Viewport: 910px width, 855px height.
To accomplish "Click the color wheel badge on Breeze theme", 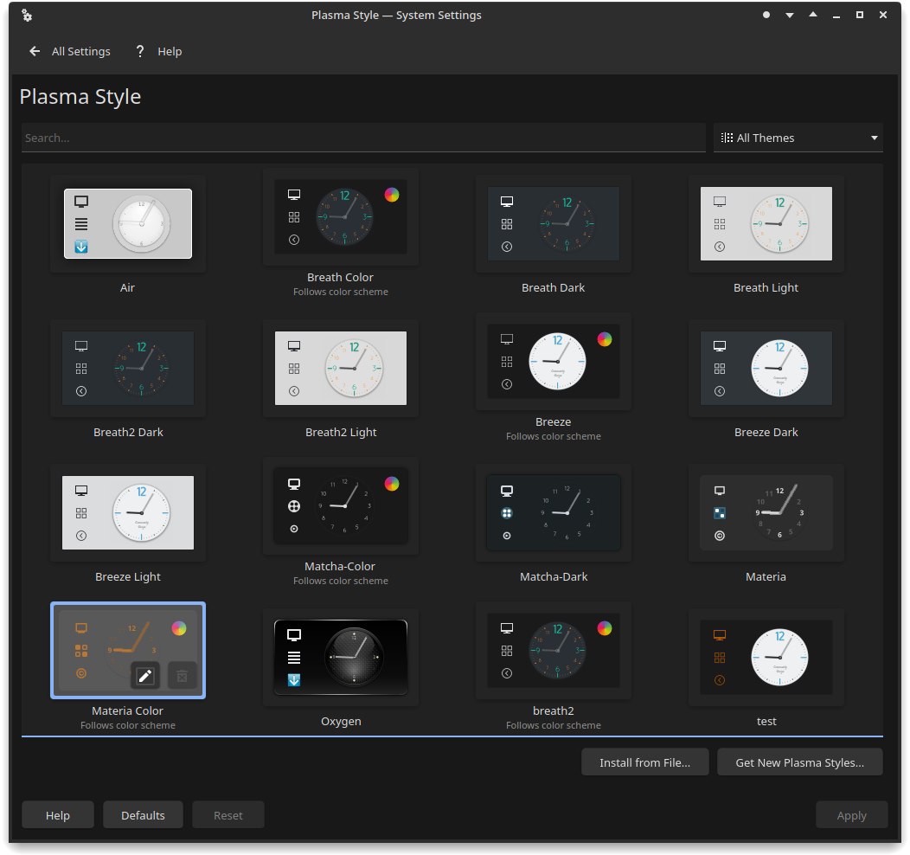I will [x=604, y=339].
